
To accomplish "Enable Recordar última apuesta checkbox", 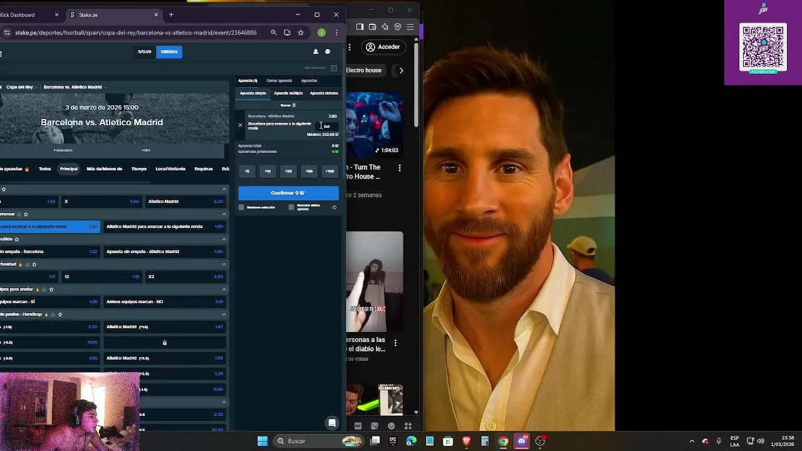I will pos(291,207).
